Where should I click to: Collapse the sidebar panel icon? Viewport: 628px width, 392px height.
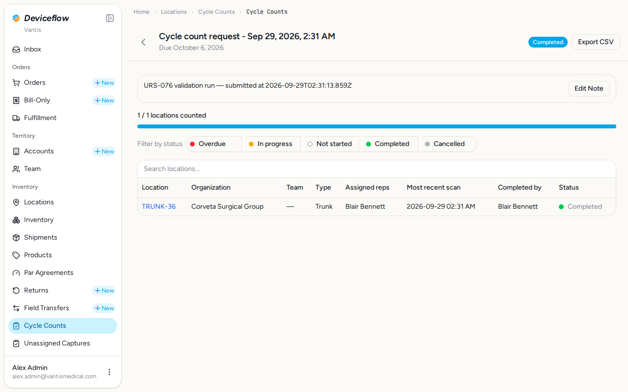110,18
